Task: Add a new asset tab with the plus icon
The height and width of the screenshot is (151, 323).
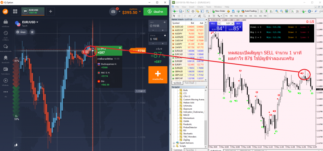Action: click(x=50, y=12)
